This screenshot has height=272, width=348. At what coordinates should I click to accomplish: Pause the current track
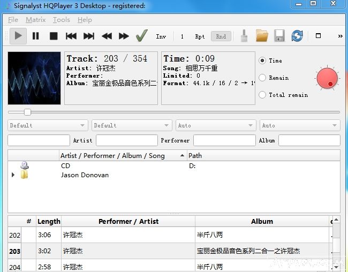click(35, 36)
